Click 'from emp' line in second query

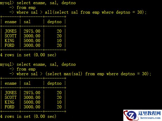[26, 69]
